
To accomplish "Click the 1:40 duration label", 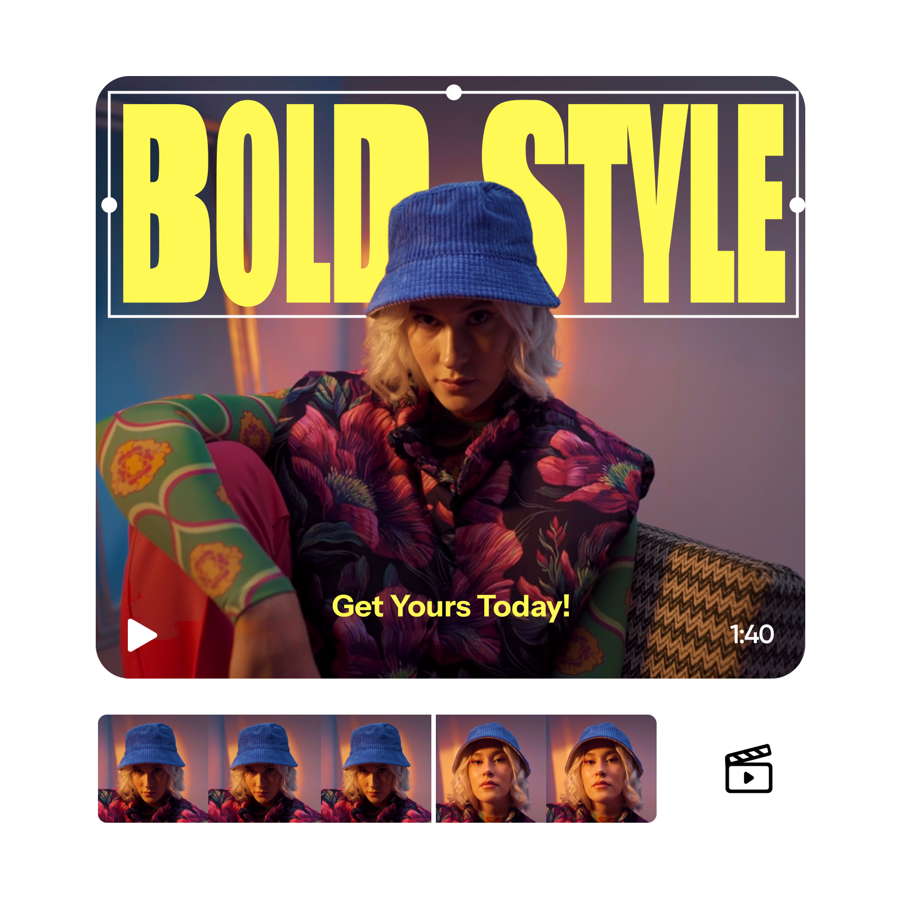I will pos(752,634).
